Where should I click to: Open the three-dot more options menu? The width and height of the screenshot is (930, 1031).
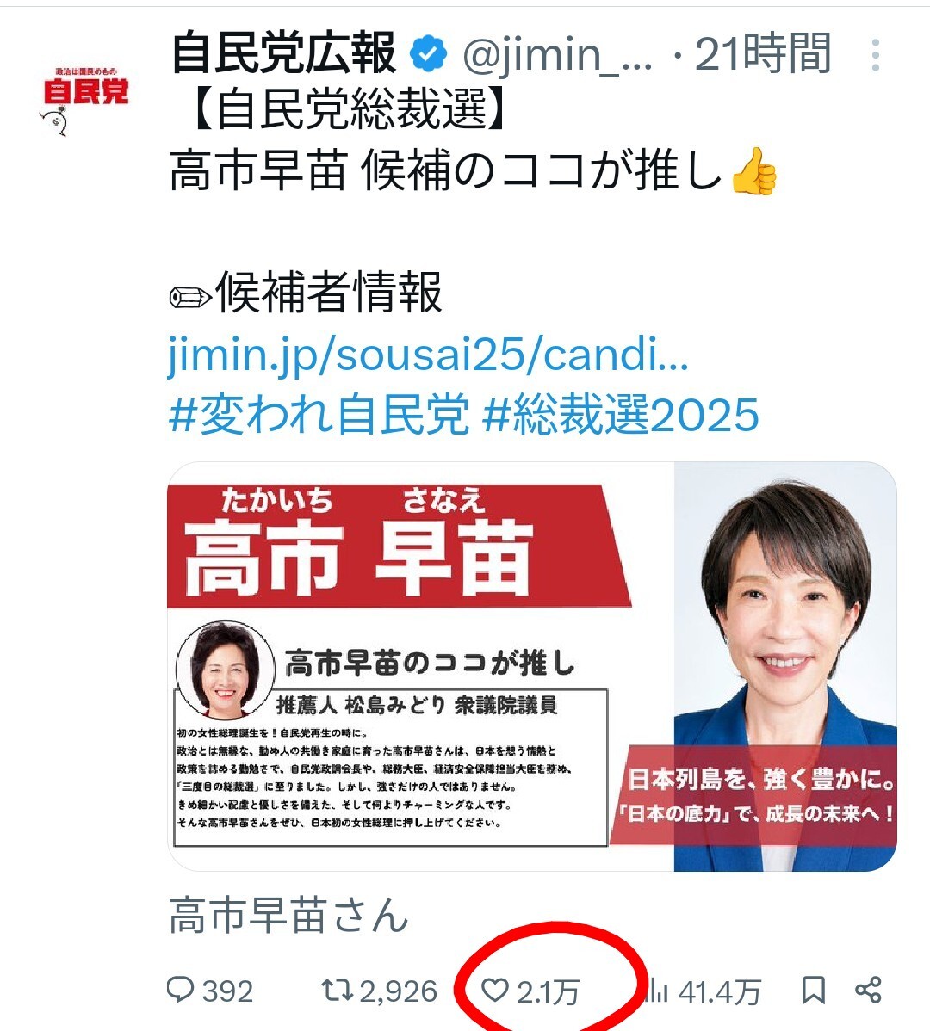pyautogui.click(x=876, y=55)
